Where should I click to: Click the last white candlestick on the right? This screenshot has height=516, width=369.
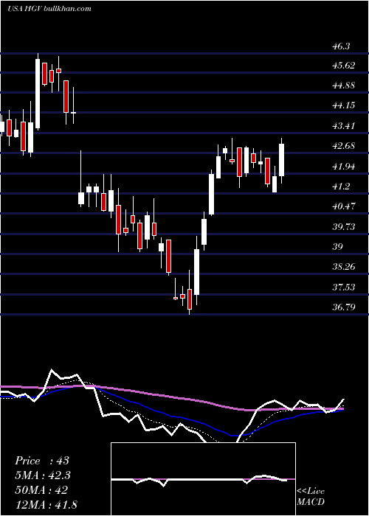click(x=282, y=161)
